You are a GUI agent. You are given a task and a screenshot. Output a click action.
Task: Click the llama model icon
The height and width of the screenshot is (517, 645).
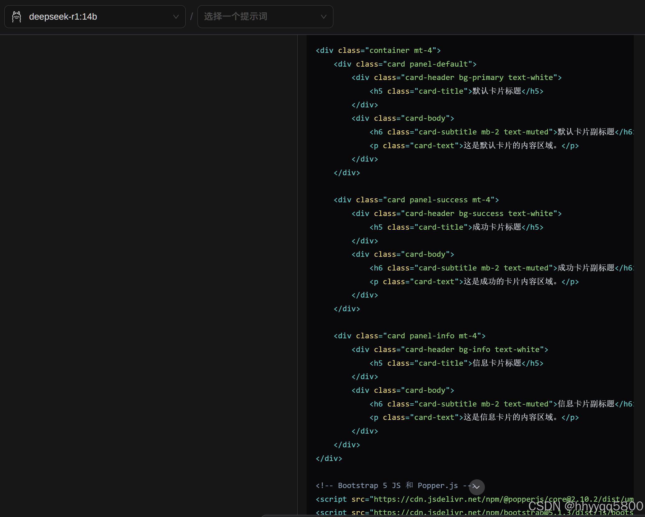16,17
